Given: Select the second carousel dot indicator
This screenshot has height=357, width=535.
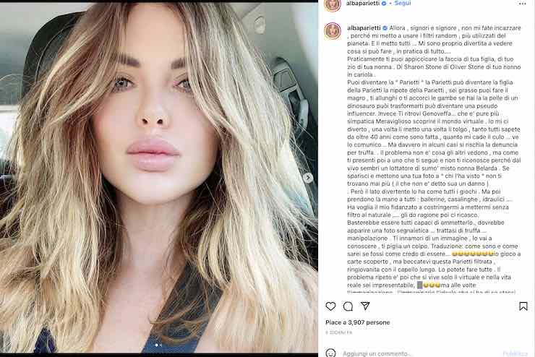Looking at the screenshot, I should click(x=161, y=345).
